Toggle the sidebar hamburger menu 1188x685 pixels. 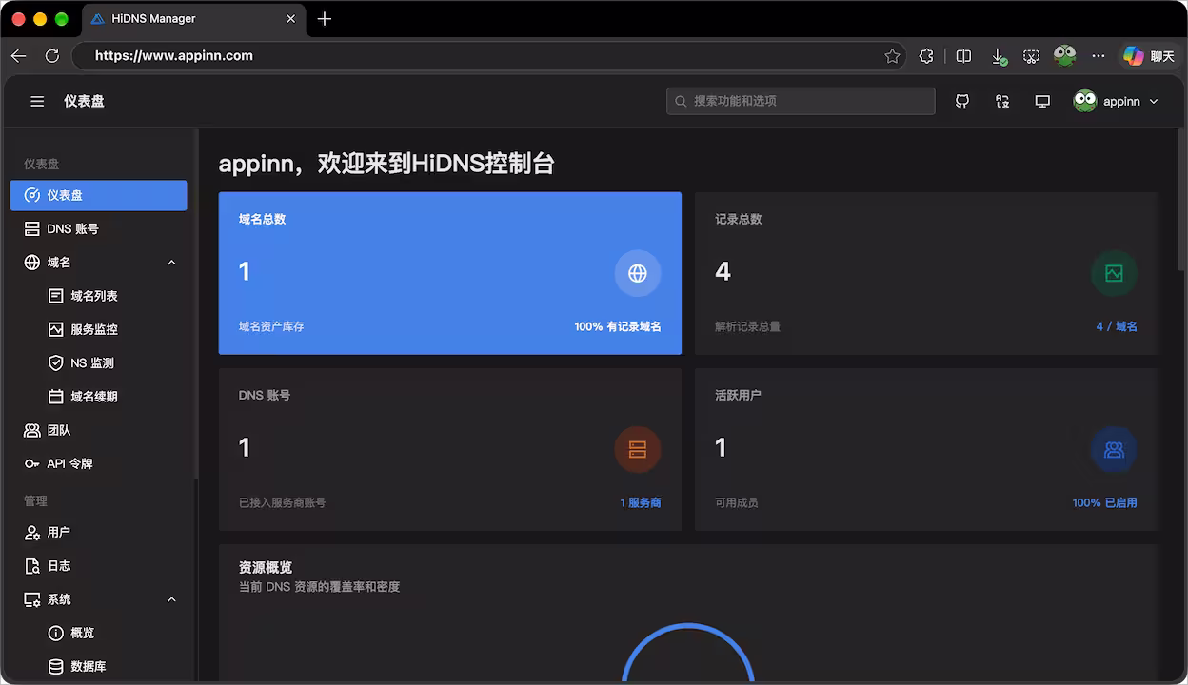click(37, 101)
